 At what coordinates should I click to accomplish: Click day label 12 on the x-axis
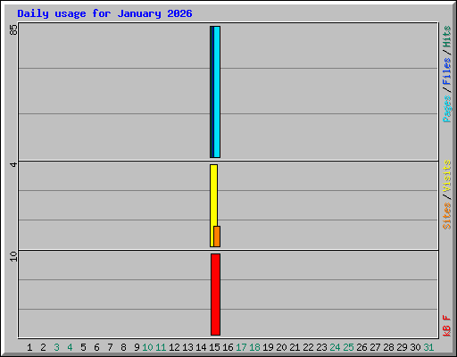174,347
